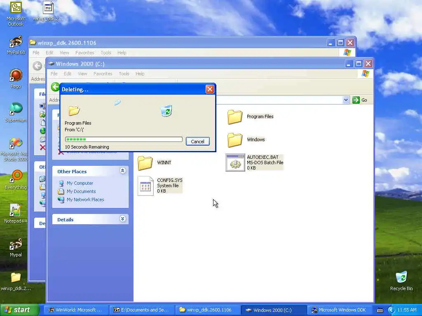Click Windows flag logo in winxp_ddk window
Image resolution: width=422 pixels, height=316 pixels.
347,53
